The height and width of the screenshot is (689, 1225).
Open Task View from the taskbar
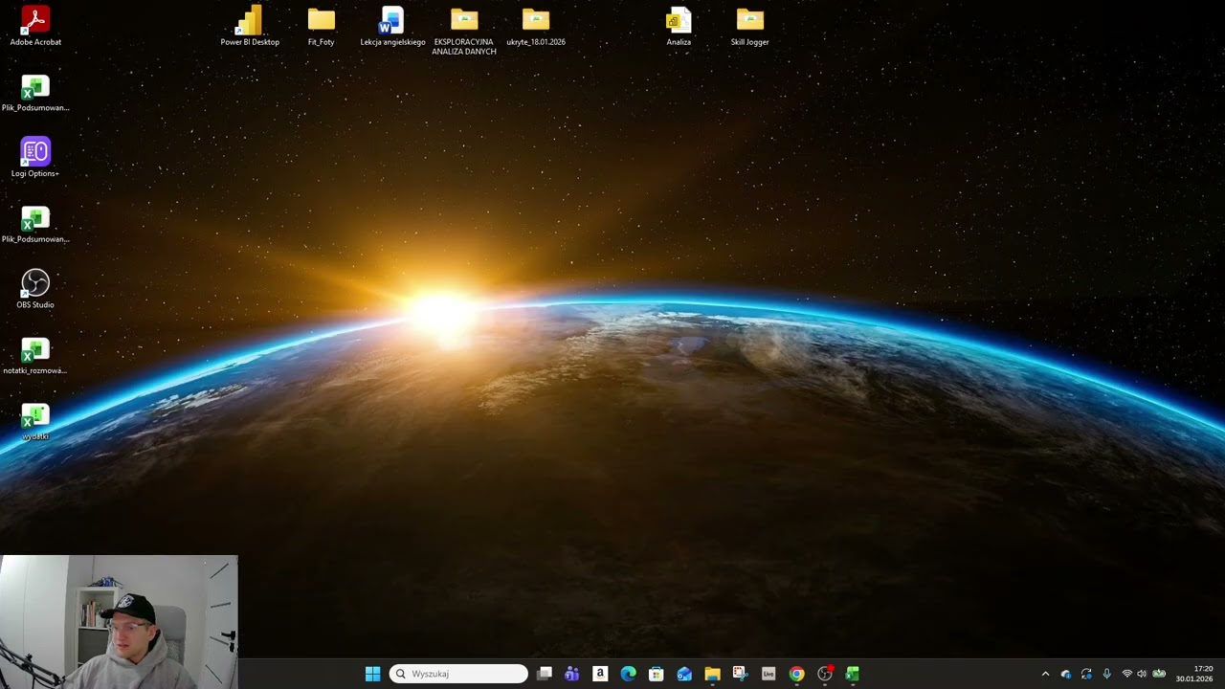coord(545,674)
